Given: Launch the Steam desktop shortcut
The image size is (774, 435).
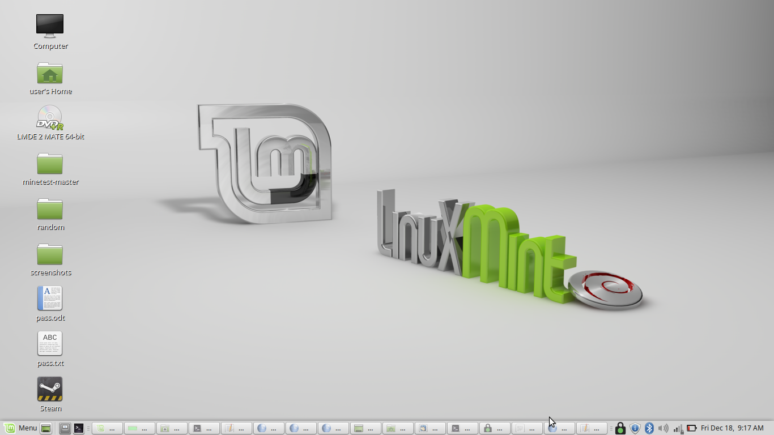Looking at the screenshot, I should [x=50, y=394].
